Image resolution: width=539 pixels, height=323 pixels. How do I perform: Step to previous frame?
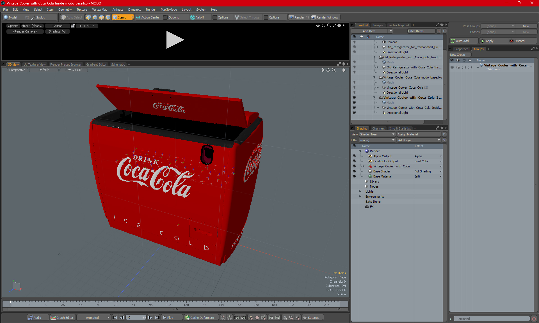pyautogui.click(x=122, y=318)
